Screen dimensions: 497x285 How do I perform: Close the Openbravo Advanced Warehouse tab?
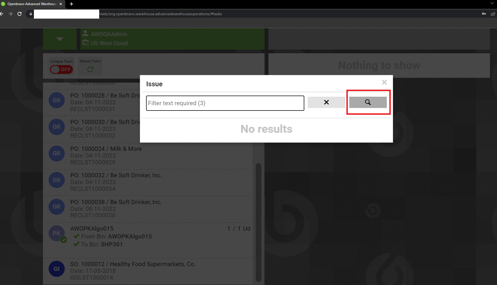pos(61,4)
